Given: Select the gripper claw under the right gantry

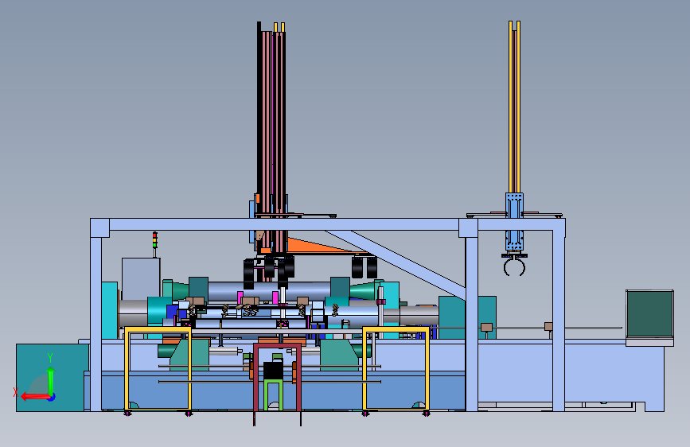Looking at the screenshot, I should click(514, 266).
